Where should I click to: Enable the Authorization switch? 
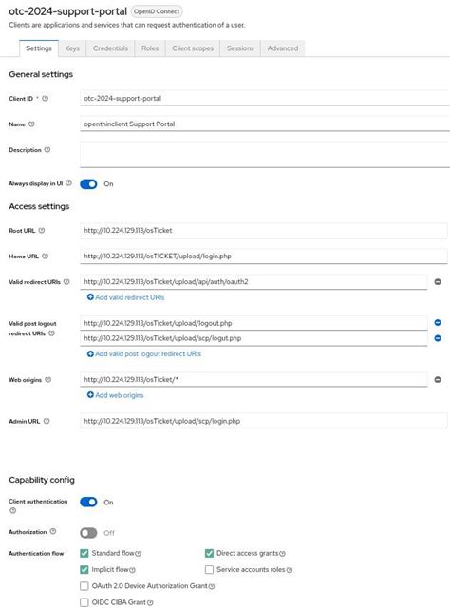coord(88,533)
